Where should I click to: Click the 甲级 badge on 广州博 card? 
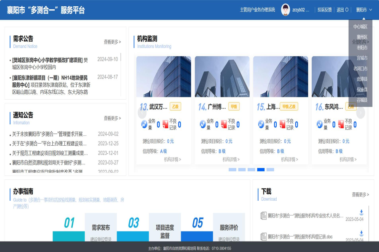click(x=234, y=107)
